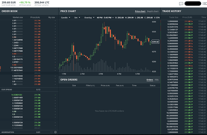Decrease order book aggregation with minus icon

click(x=51, y=132)
